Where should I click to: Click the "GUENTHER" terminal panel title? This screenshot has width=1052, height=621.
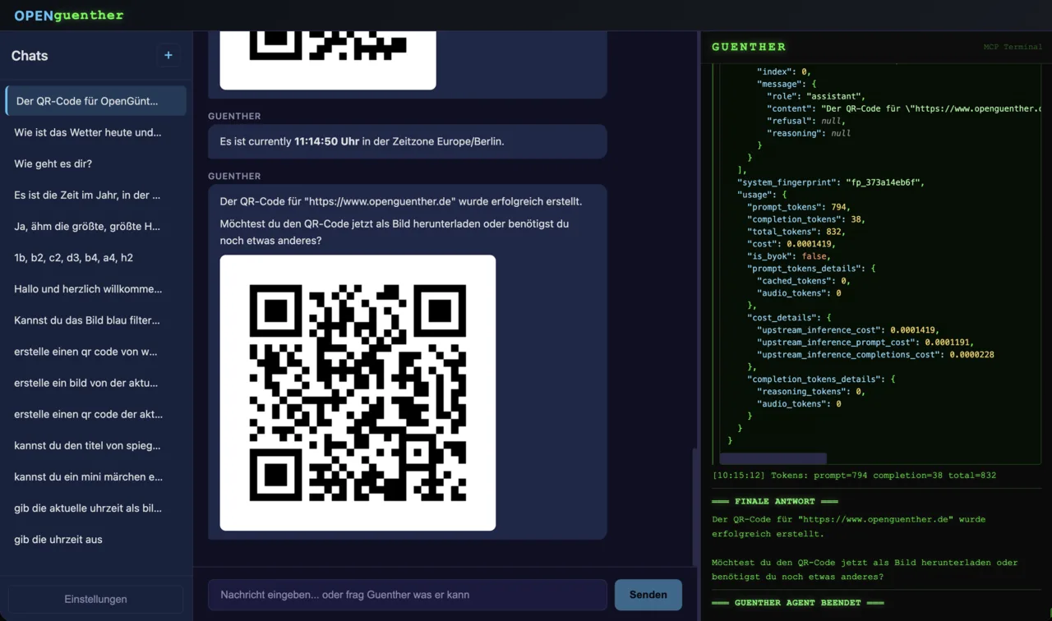[749, 47]
